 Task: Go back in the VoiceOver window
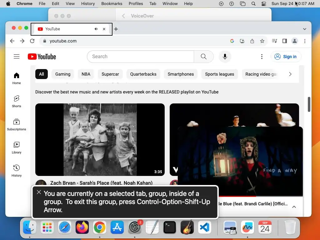(123, 16)
